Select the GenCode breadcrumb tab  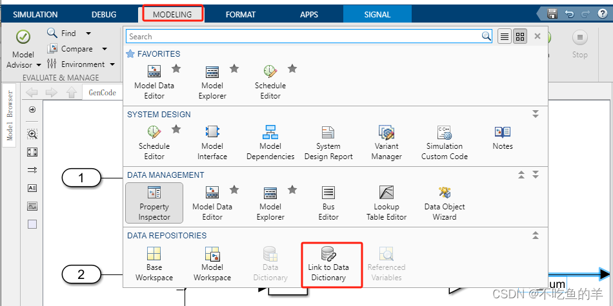(x=102, y=93)
